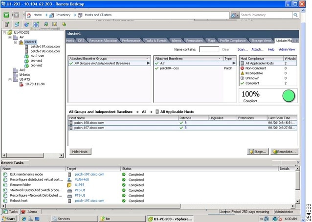Switch to the DRS tab
This screenshot has width=312, height=222.
click(81, 41)
